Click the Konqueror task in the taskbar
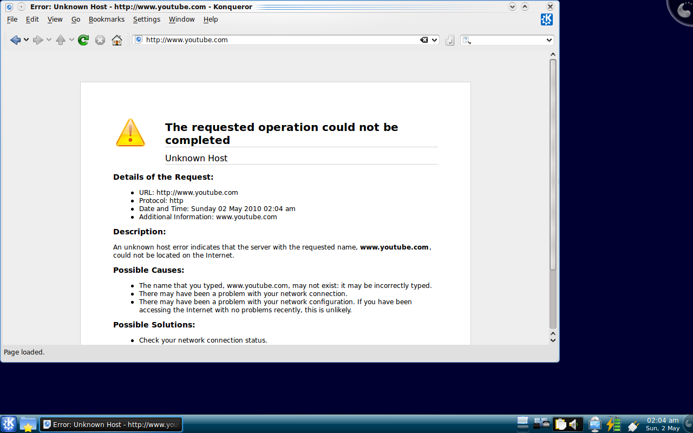693x433 pixels. pyautogui.click(x=112, y=424)
